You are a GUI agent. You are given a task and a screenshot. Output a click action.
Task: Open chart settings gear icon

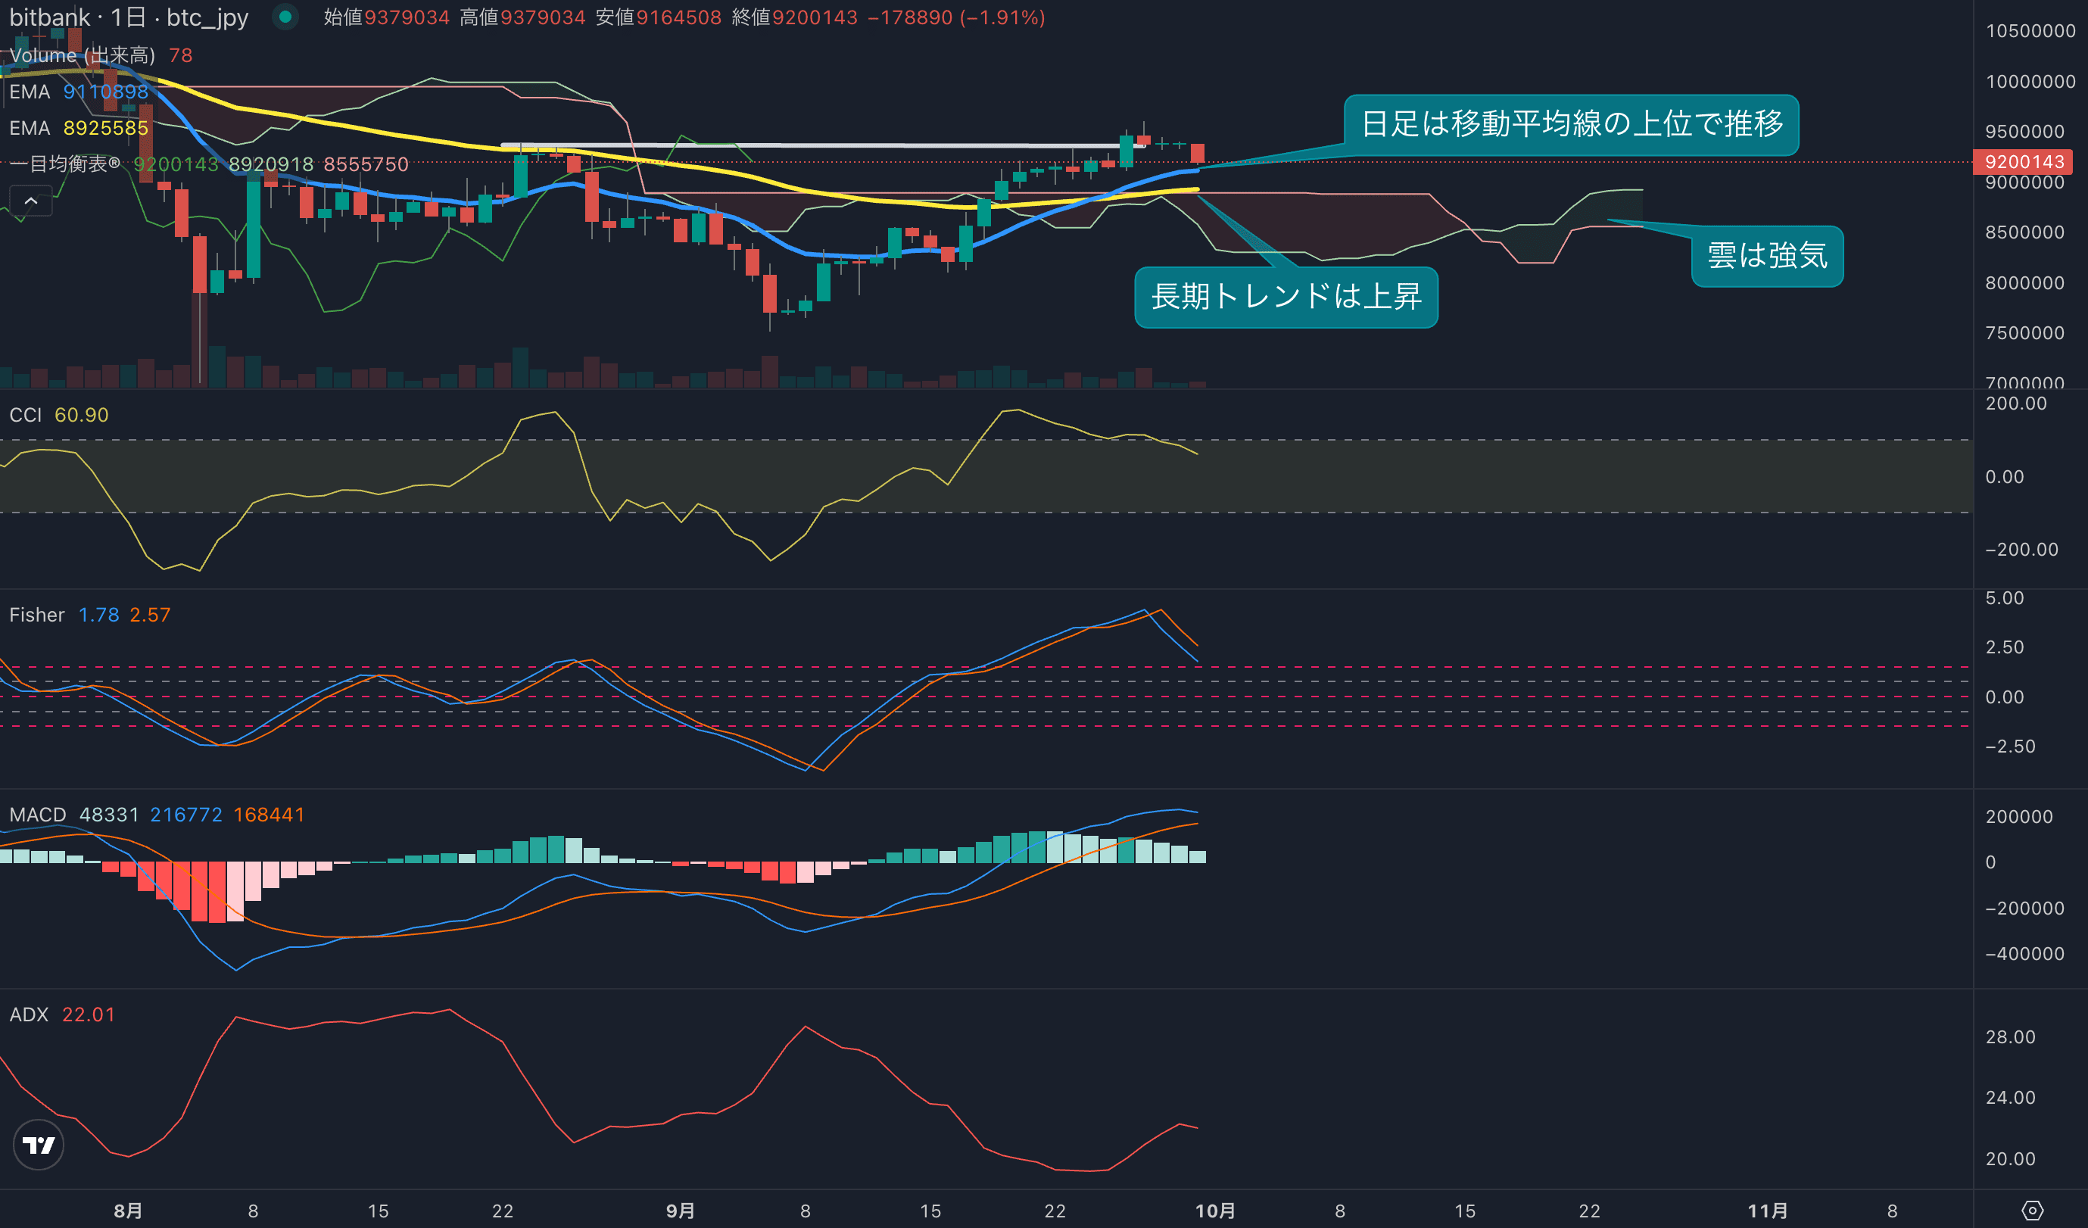click(x=2032, y=1211)
